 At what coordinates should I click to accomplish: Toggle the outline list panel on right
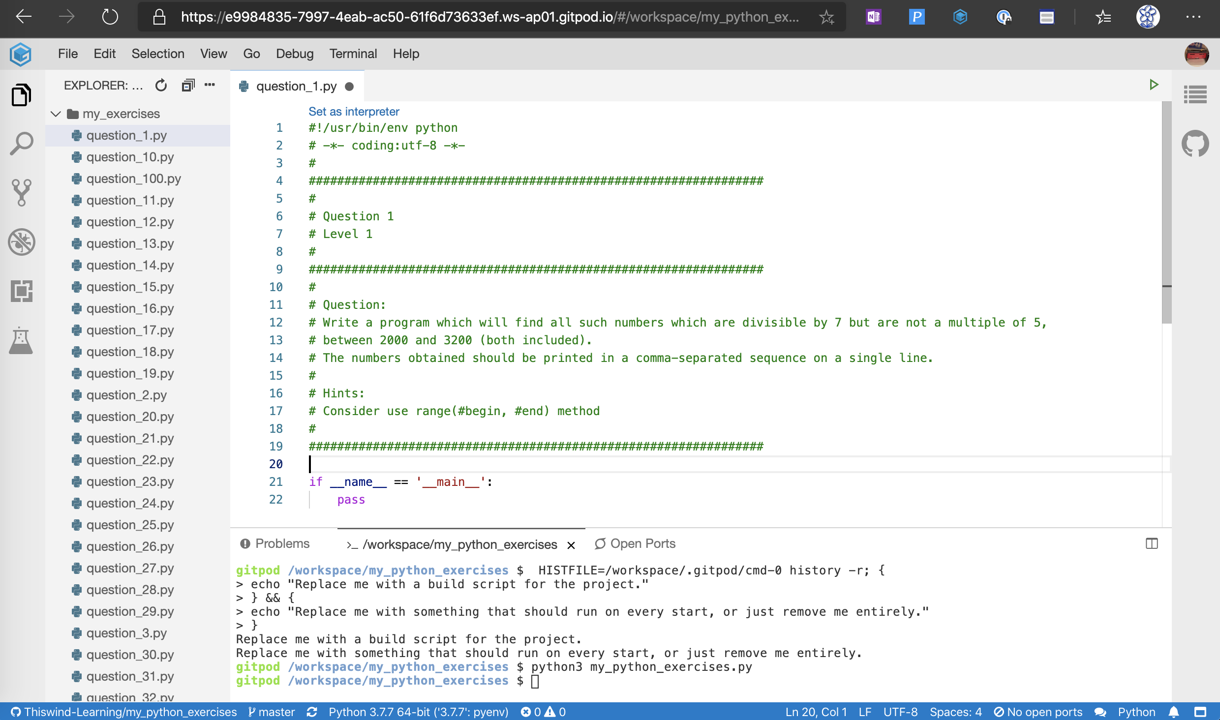[x=1195, y=94]
